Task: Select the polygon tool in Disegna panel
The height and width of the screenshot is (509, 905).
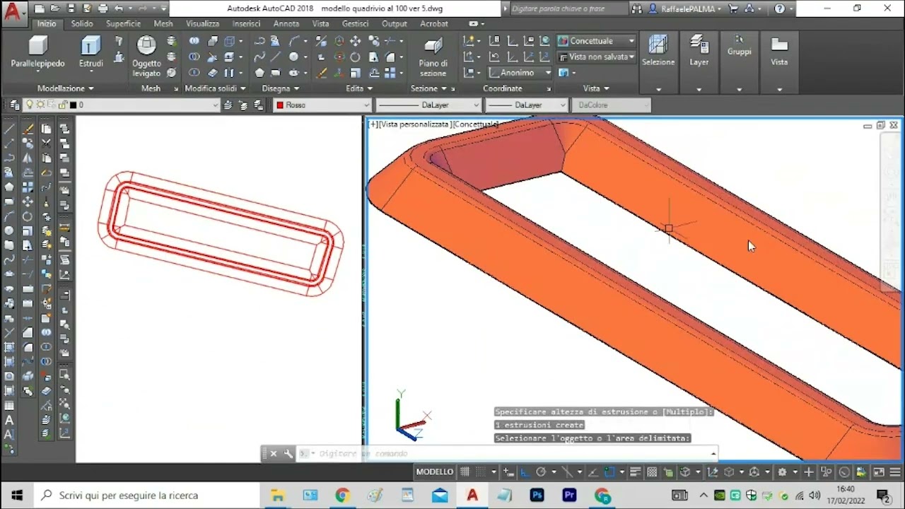Action: point(259,72)
